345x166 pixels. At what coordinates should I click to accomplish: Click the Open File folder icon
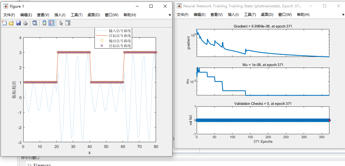tap(11, 23)
